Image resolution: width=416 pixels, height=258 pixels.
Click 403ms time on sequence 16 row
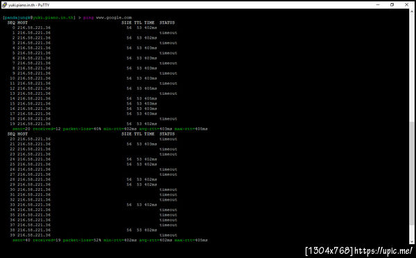tap(150, 109)
